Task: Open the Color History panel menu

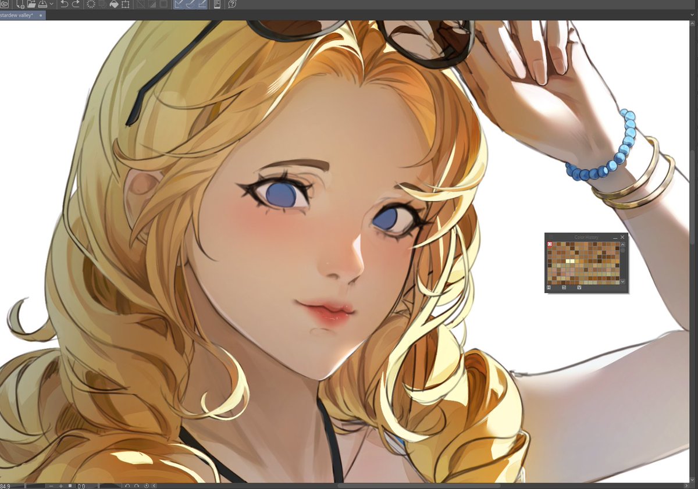Action: pos(551,237)
